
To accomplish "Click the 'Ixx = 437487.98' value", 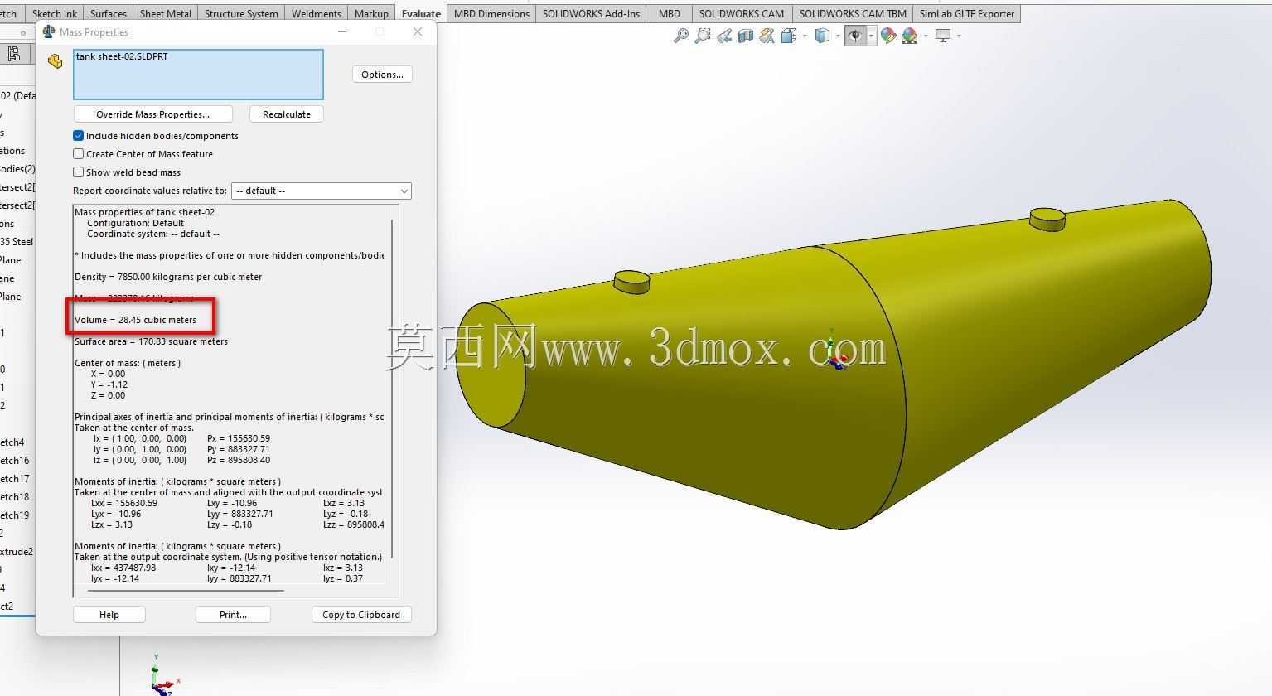I will (123, 568).
